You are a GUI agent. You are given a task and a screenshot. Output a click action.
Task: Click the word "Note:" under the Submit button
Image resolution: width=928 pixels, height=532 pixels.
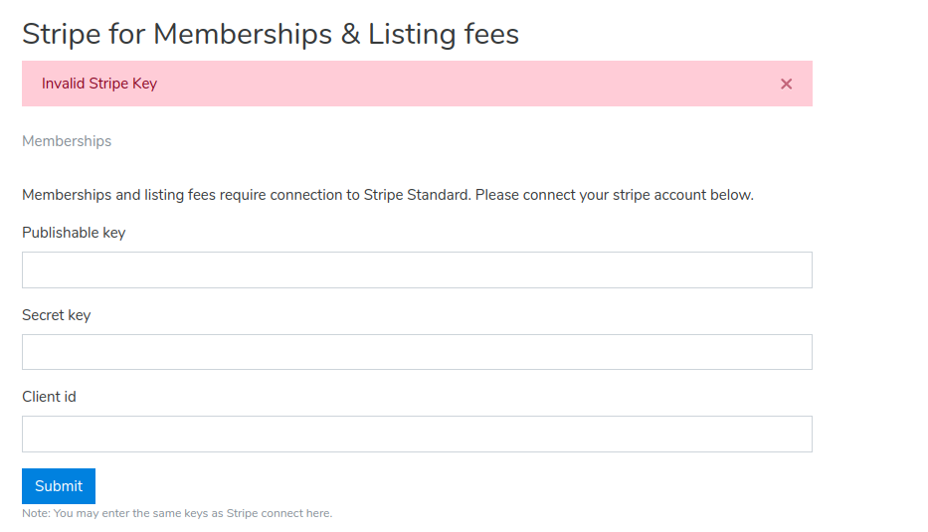pos(36,513)
